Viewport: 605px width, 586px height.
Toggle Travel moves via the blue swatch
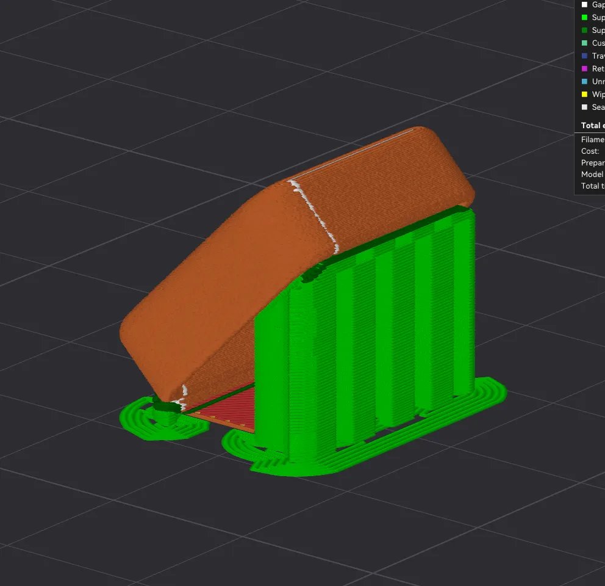point(584,56)
